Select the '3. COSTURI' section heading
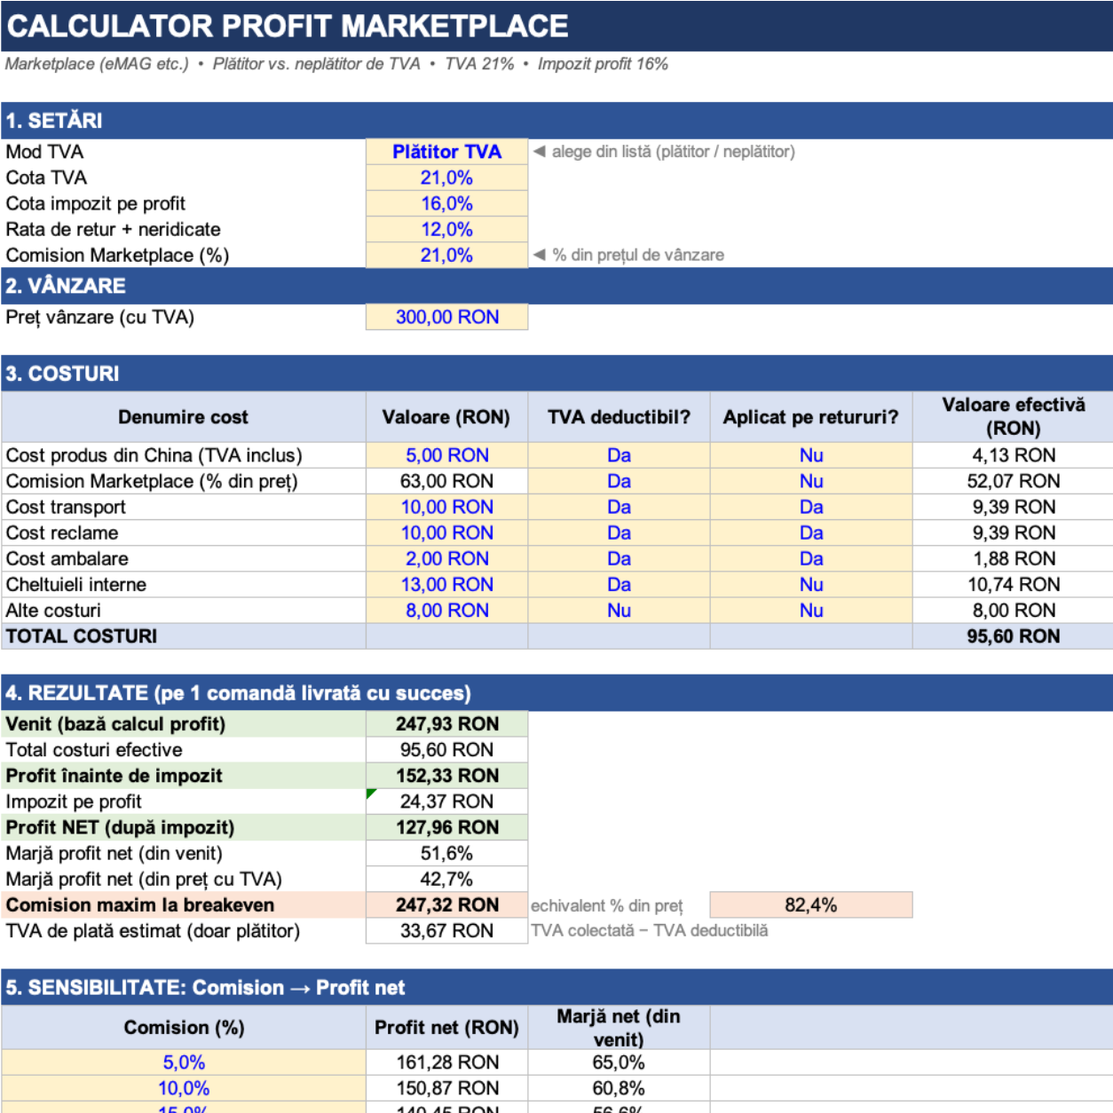 pos(556,374)
